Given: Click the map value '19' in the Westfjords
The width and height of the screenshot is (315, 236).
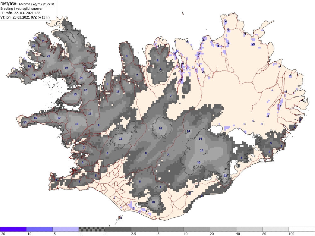Looking at the screenshot, I should (x=66, y=68).
